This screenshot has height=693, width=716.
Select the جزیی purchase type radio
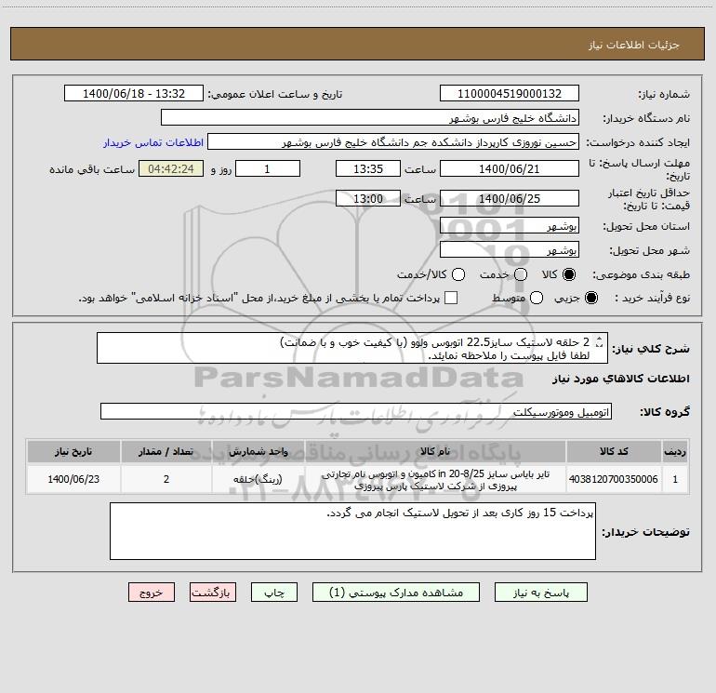590,298
